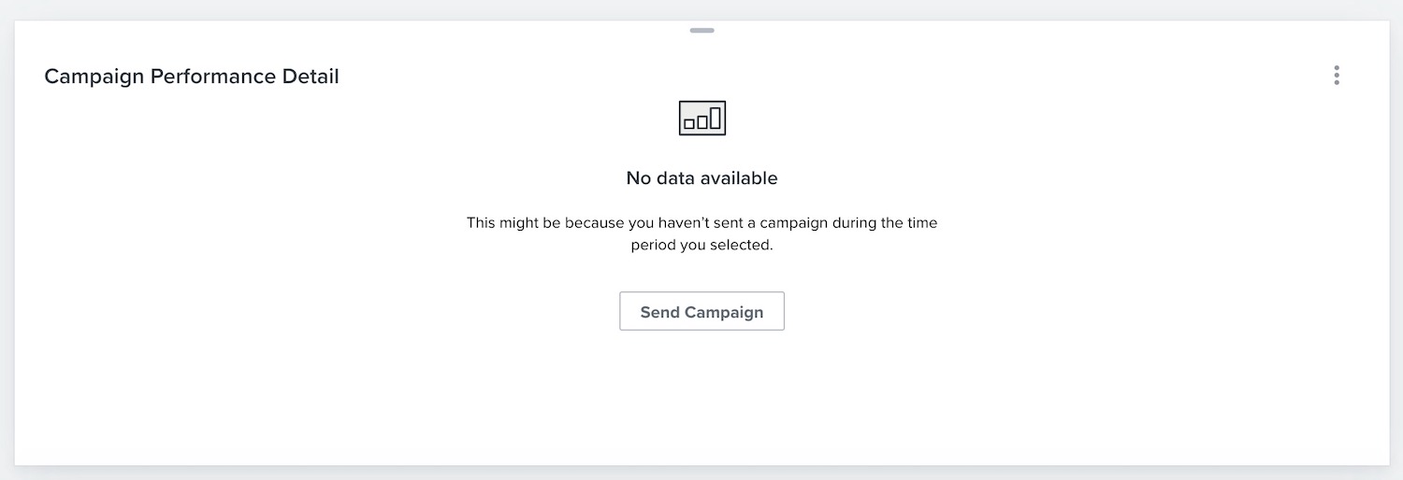
Task: Select the Campaign Performance Detail title
Action: (192, 77)
